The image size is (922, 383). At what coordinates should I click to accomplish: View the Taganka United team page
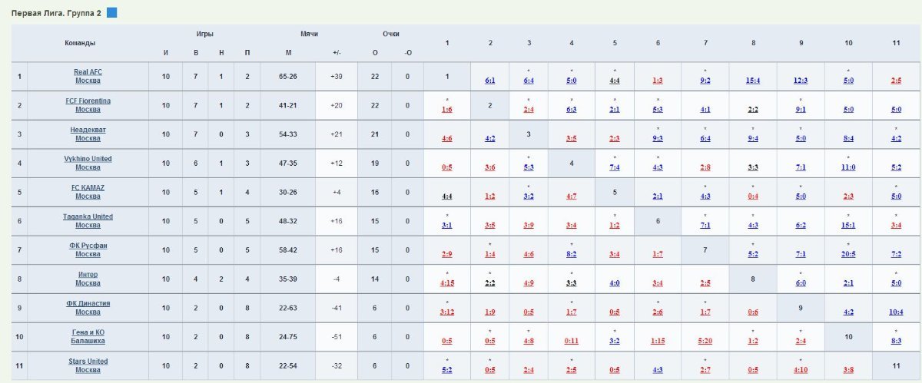pyautogui.click(x=88, y=216)
